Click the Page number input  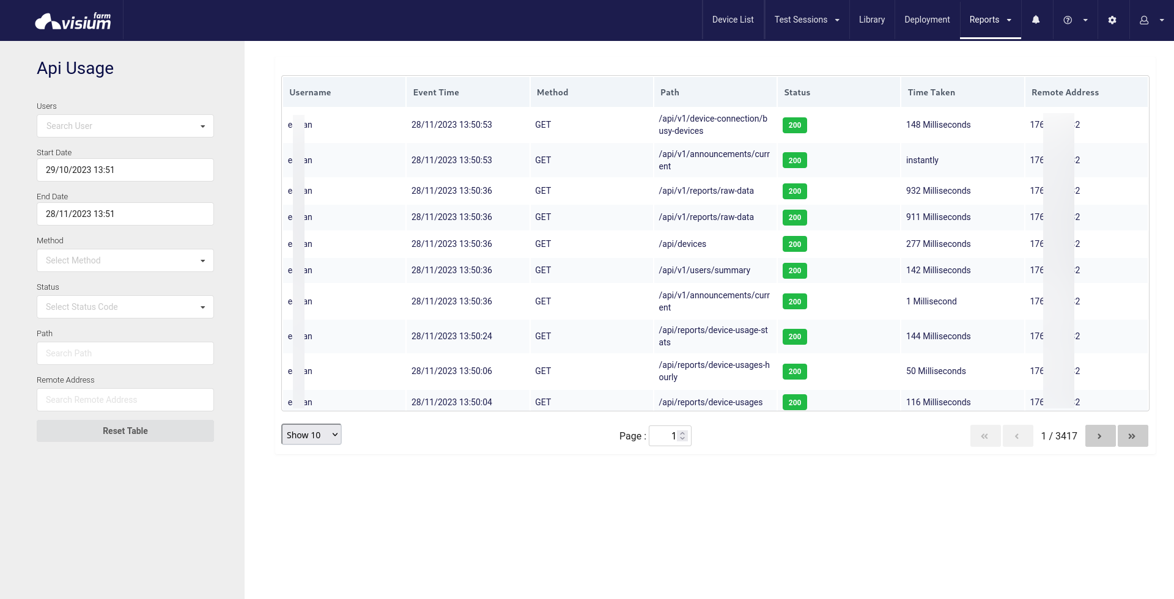[670, 436]
